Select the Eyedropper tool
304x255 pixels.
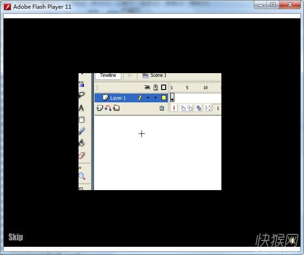pos(81,131)
